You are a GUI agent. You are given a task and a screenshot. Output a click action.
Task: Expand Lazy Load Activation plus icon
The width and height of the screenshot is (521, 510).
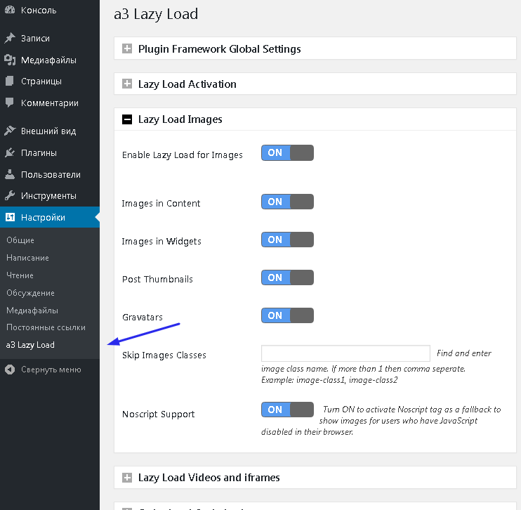(127, 84)
